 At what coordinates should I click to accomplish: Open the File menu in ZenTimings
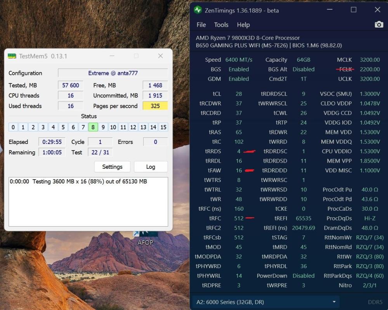tap(201, 25)
